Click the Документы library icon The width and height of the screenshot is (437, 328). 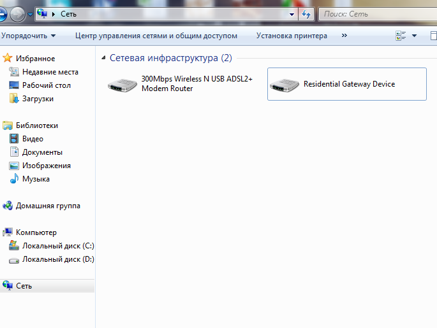(x=14, y=152)
